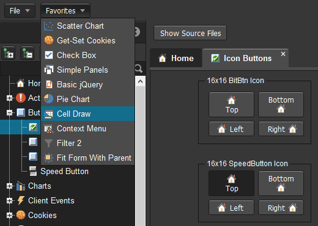Click the expand all tree nodes icon
The height and width of the screenshot is (226, 318).
click(x=9, y=53)
